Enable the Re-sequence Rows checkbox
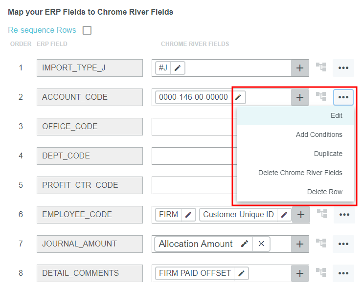Image resolution: width=363 pixels, height=290 pixels. pos(87,30)
